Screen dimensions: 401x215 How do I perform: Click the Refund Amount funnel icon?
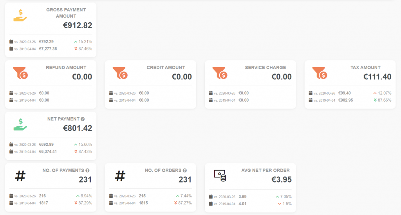(20, 73)
